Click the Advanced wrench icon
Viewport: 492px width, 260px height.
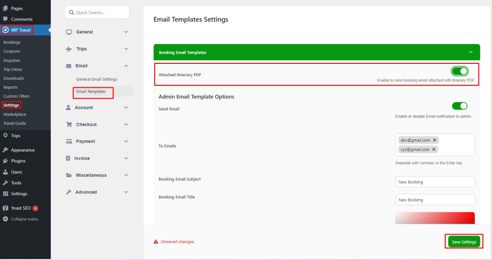69,192
